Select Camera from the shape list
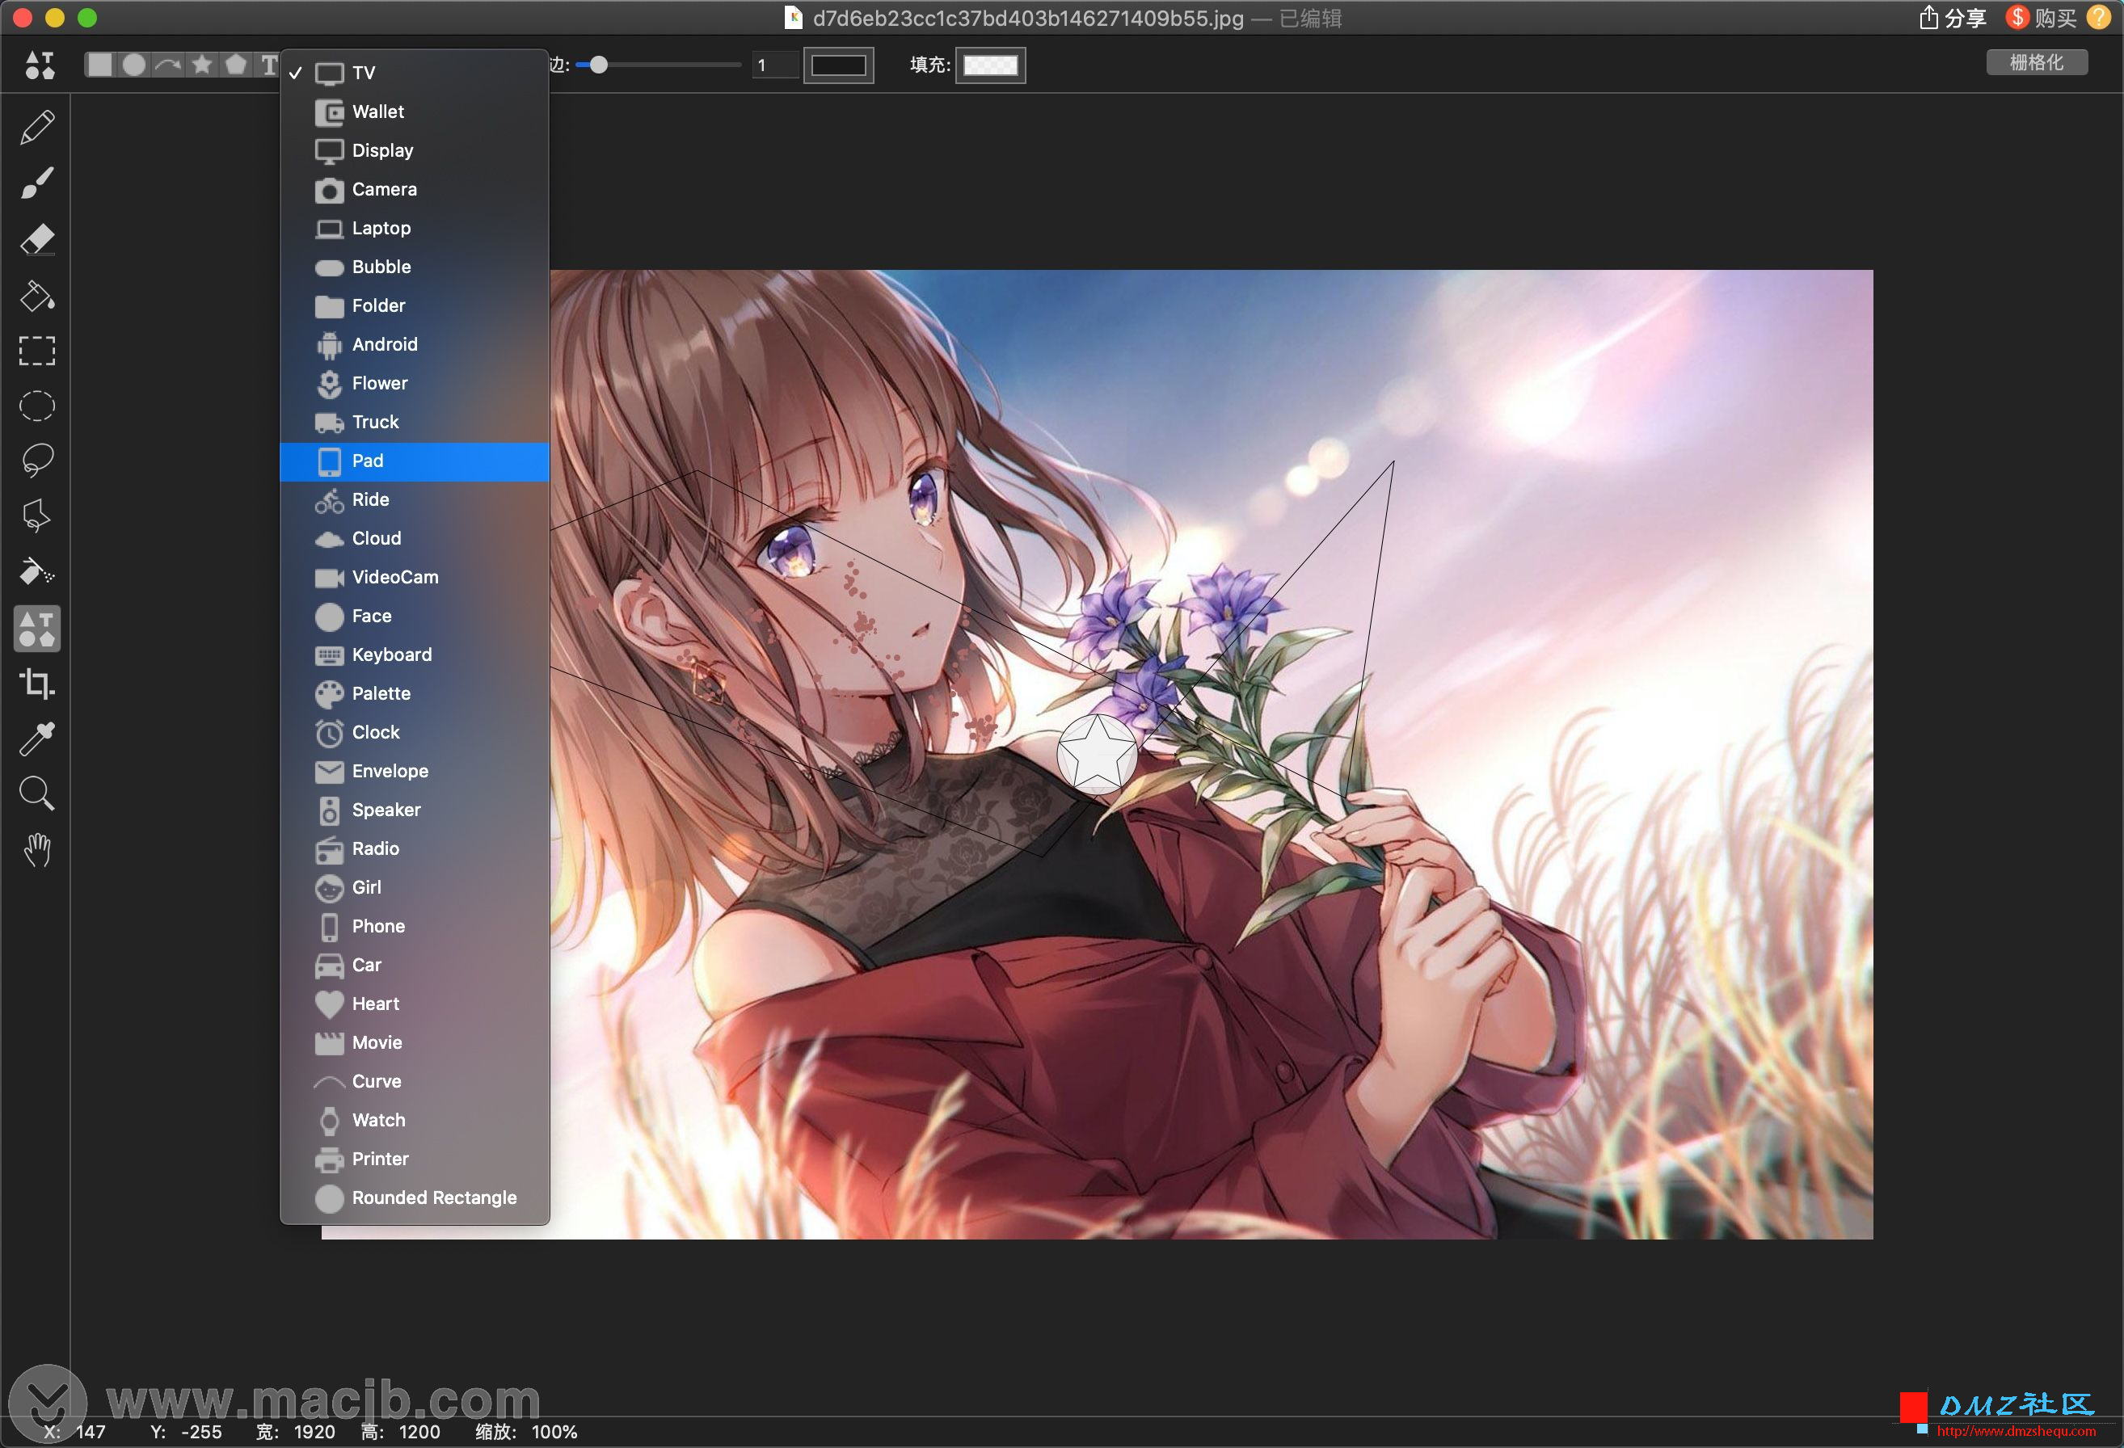Viewport: 2124px width, 1448px height. point(414,189)
